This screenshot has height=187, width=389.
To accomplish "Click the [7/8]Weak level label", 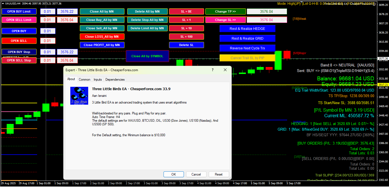I will click(299, 19).
